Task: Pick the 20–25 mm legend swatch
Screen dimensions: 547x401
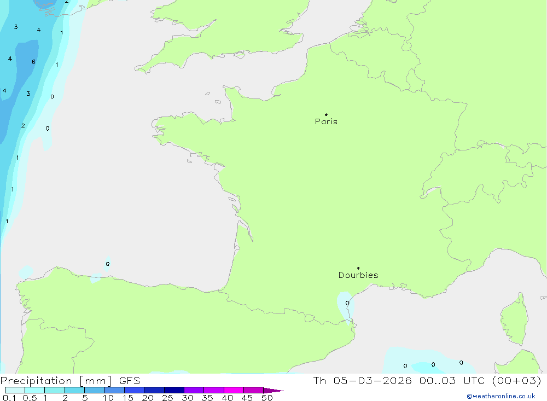Action: (154, 390)
